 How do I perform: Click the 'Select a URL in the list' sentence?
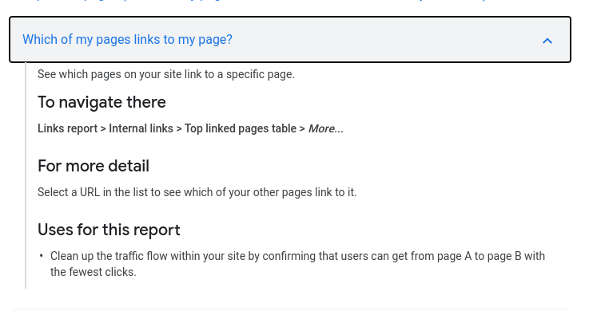pyautogui.click(x=197, y=192)
